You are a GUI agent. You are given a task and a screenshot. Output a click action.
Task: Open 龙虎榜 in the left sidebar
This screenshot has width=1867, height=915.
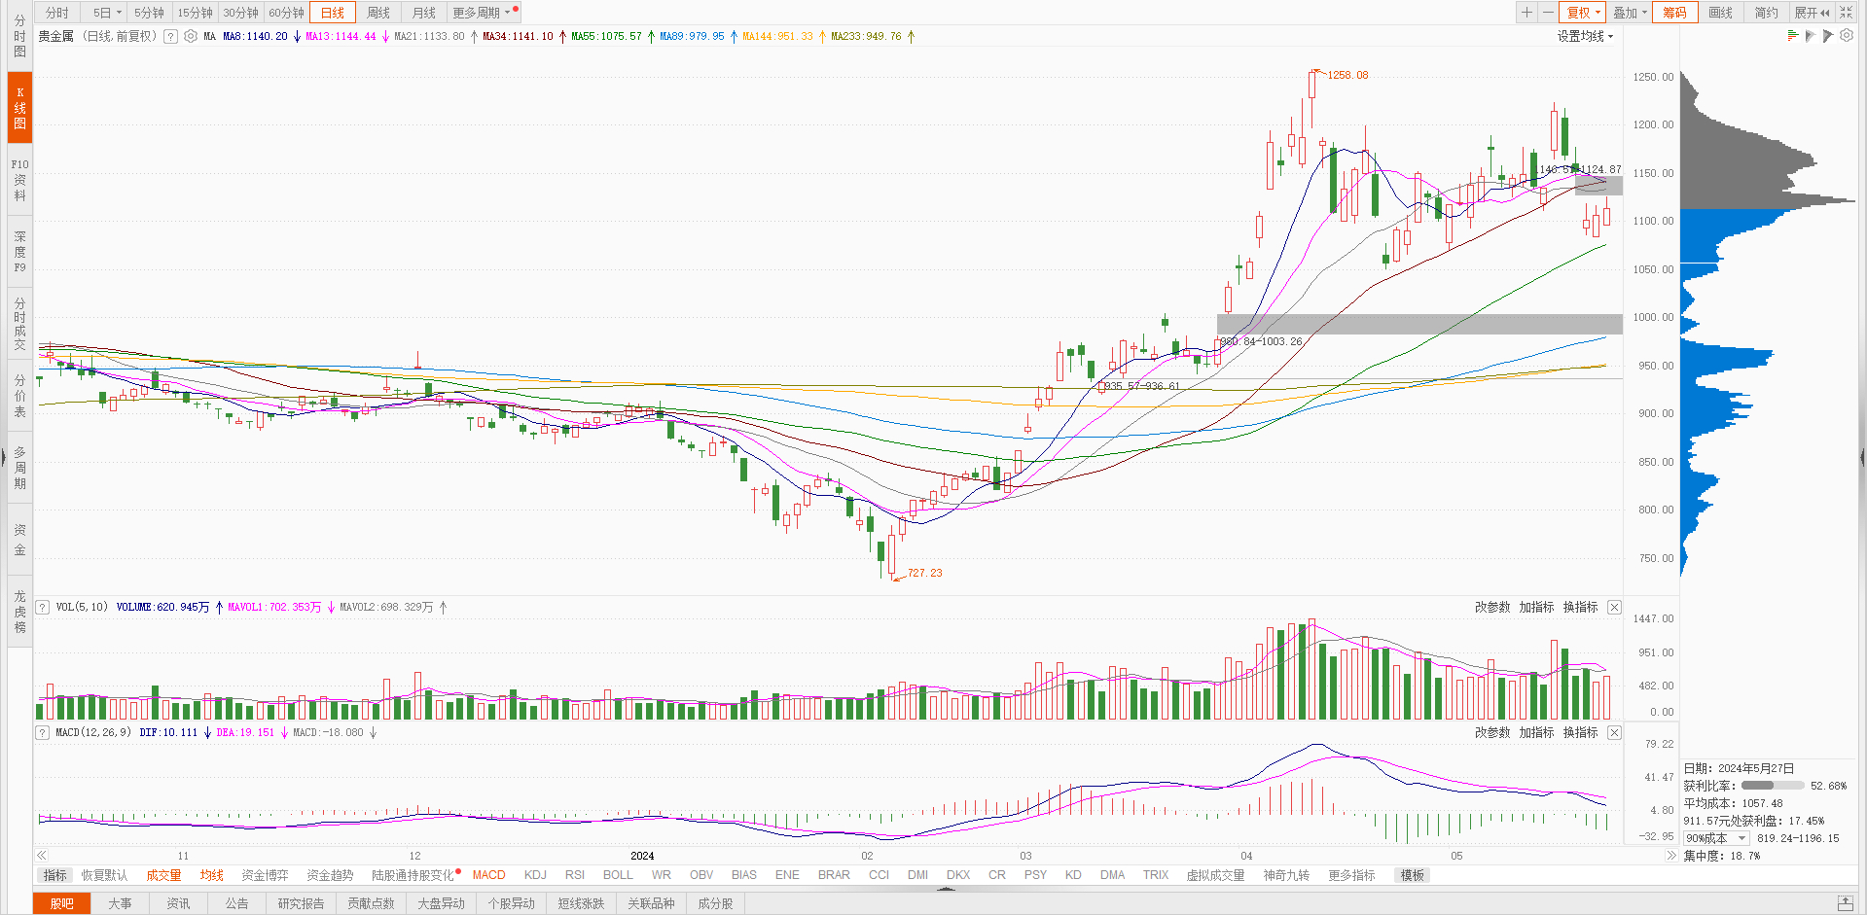[x=19, y=612]
